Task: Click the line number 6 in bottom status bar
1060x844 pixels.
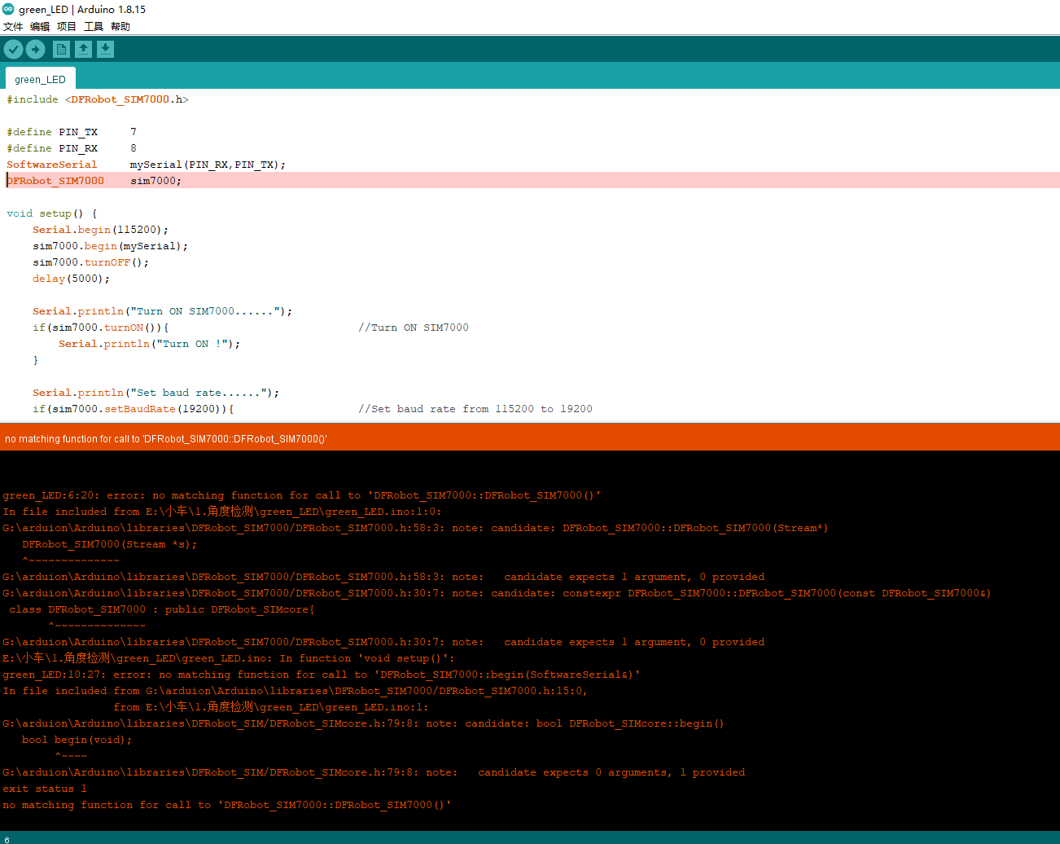Action: pos(7,839)
